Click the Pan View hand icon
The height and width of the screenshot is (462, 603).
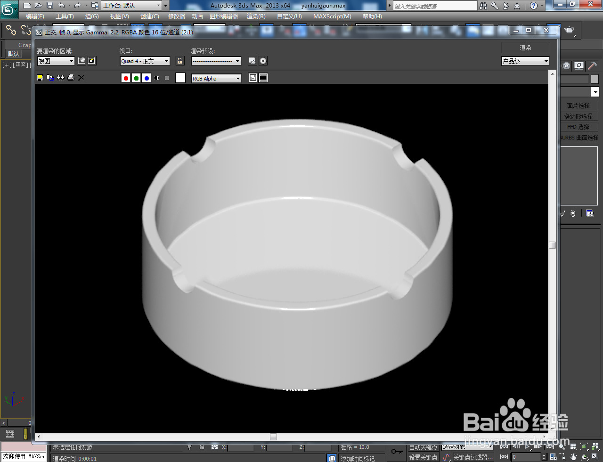tap(573, 457)
